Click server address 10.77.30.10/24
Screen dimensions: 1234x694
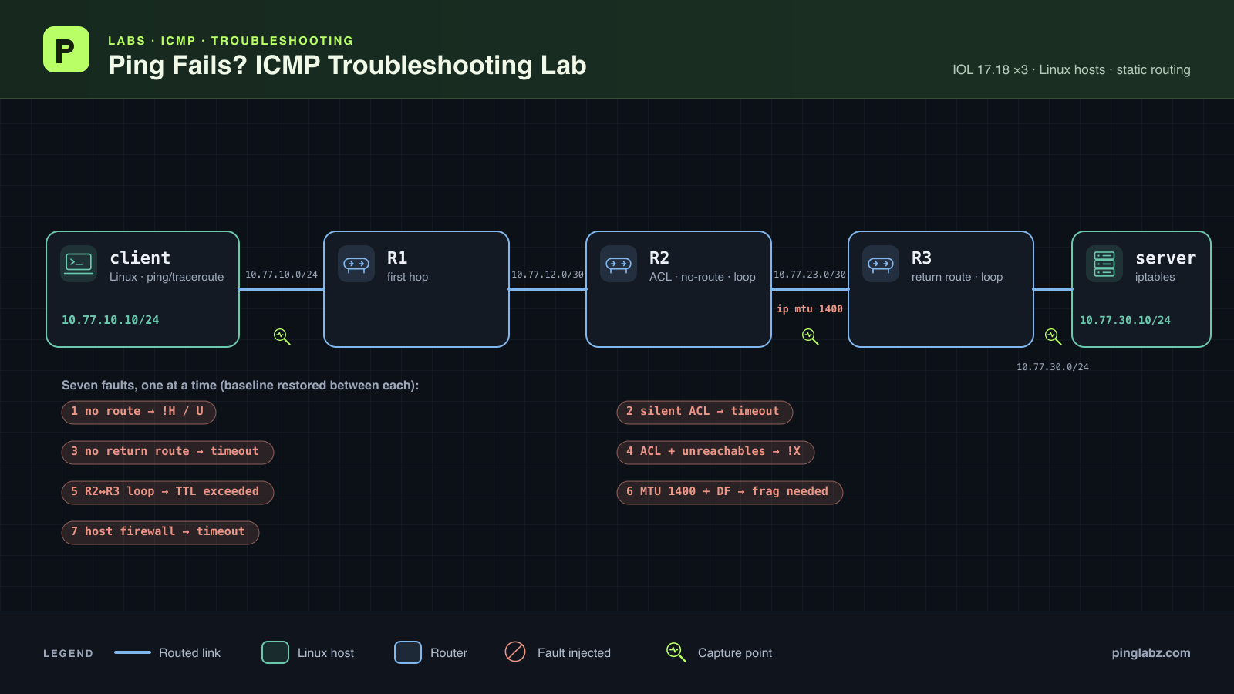[1125, 320]
